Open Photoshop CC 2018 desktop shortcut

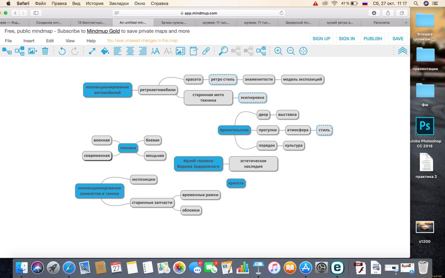click(x=425, y=126)
